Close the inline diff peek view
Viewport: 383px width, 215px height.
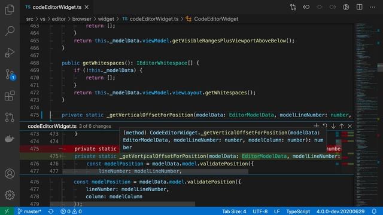click(349, 126)
